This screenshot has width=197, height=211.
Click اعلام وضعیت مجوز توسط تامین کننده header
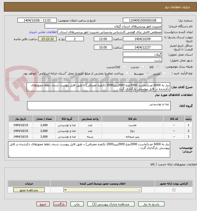103,183
